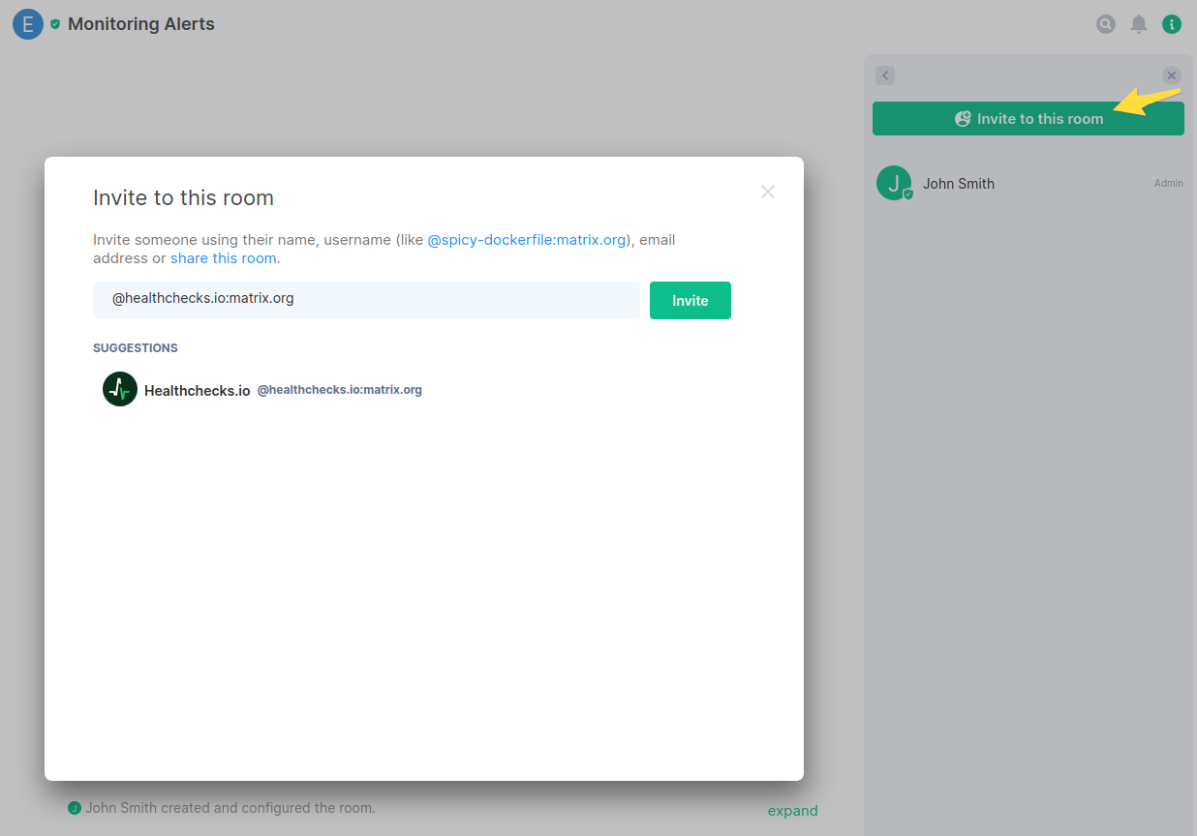Toggle the room info panel icon
The image size is (1197, 836).
(1172, 24)
